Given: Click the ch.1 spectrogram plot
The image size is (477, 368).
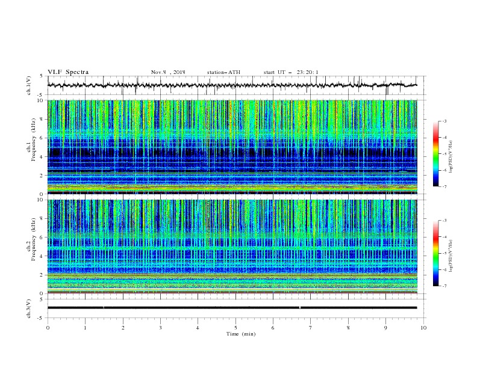Looking at the screenshot, I should 232,147.
